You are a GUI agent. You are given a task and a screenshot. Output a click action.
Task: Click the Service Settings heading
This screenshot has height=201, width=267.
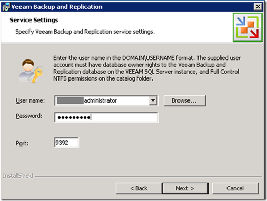tap(34, 20)
